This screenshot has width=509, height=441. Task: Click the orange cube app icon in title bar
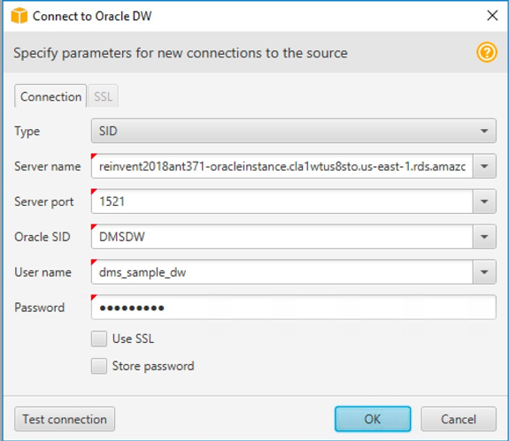[19, 16]
